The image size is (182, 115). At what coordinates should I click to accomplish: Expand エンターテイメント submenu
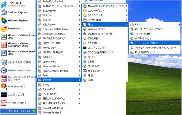pyautogui.click(x=105, y=11)
